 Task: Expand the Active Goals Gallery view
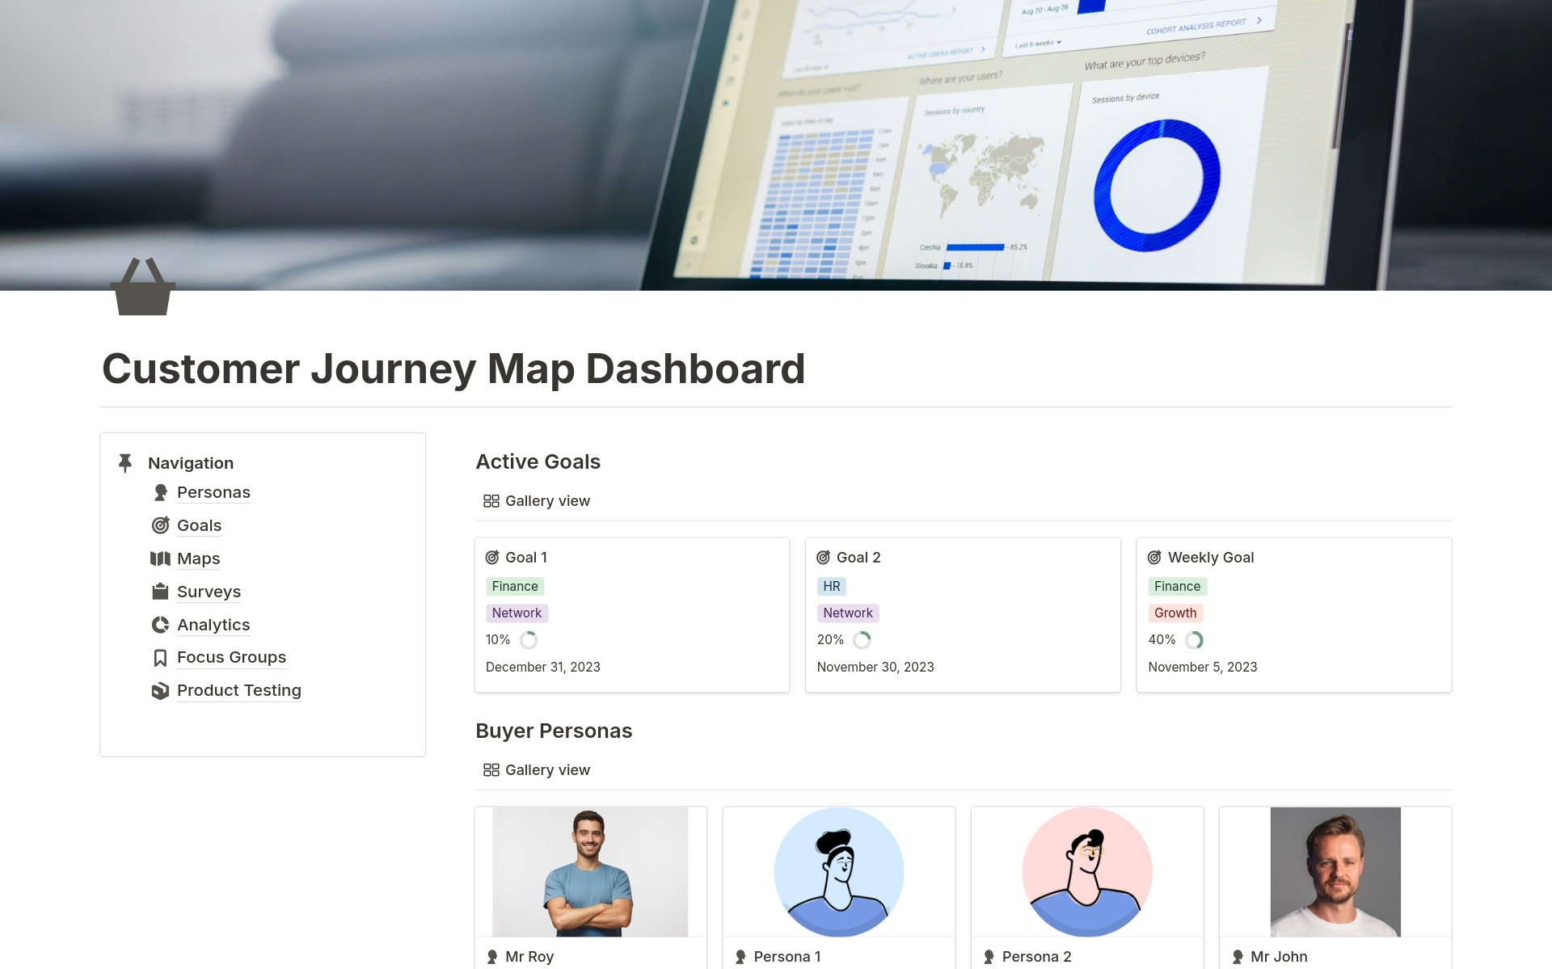[547, 500]
